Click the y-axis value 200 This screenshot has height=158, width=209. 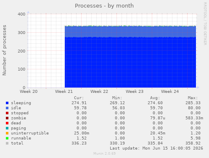pyautogui.click(x=21, y=51)
